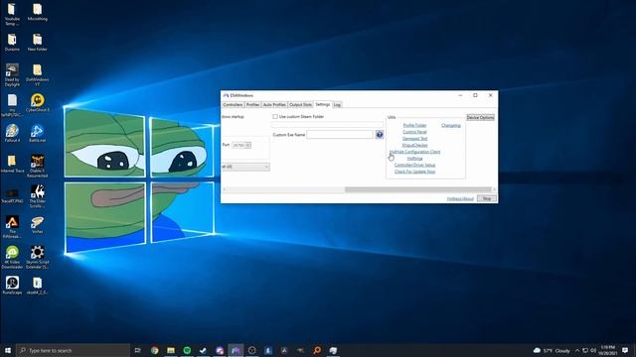Enable Use custom Steam Folder checkbox
The height and width of the screenshot is (357, 636).
pyautogui.click(x=275, y=117)
